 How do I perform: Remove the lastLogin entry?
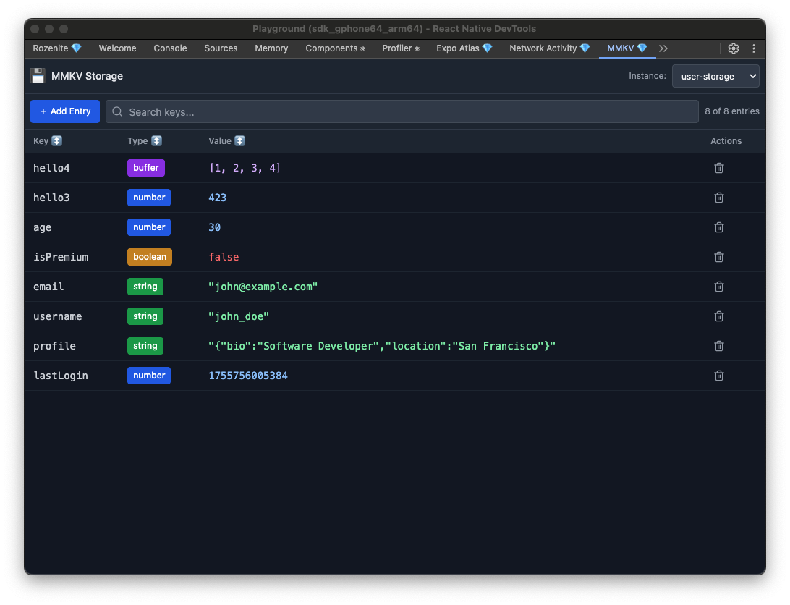719,376
